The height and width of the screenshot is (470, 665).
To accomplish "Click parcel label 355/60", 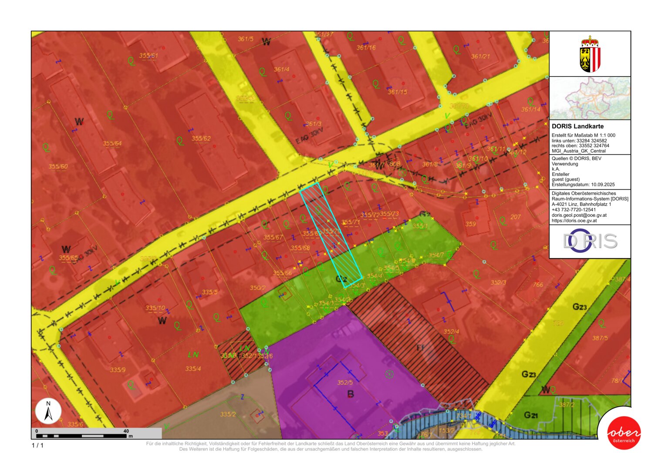I will pos(58,166).
